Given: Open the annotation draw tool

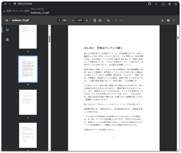Looking at the screenshot, I should (108, 20).
